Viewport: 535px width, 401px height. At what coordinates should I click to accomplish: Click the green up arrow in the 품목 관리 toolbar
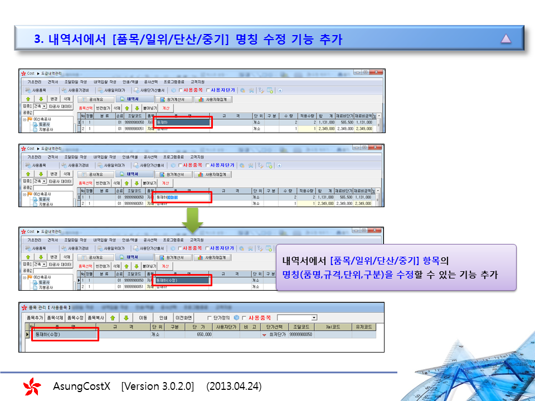click(112, 317)
